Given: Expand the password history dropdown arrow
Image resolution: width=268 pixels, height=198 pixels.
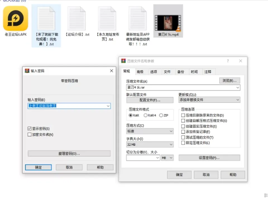Looking at the screenshot, I should [x=108, y=106].
